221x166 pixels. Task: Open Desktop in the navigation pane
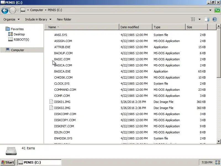point(19,34)
